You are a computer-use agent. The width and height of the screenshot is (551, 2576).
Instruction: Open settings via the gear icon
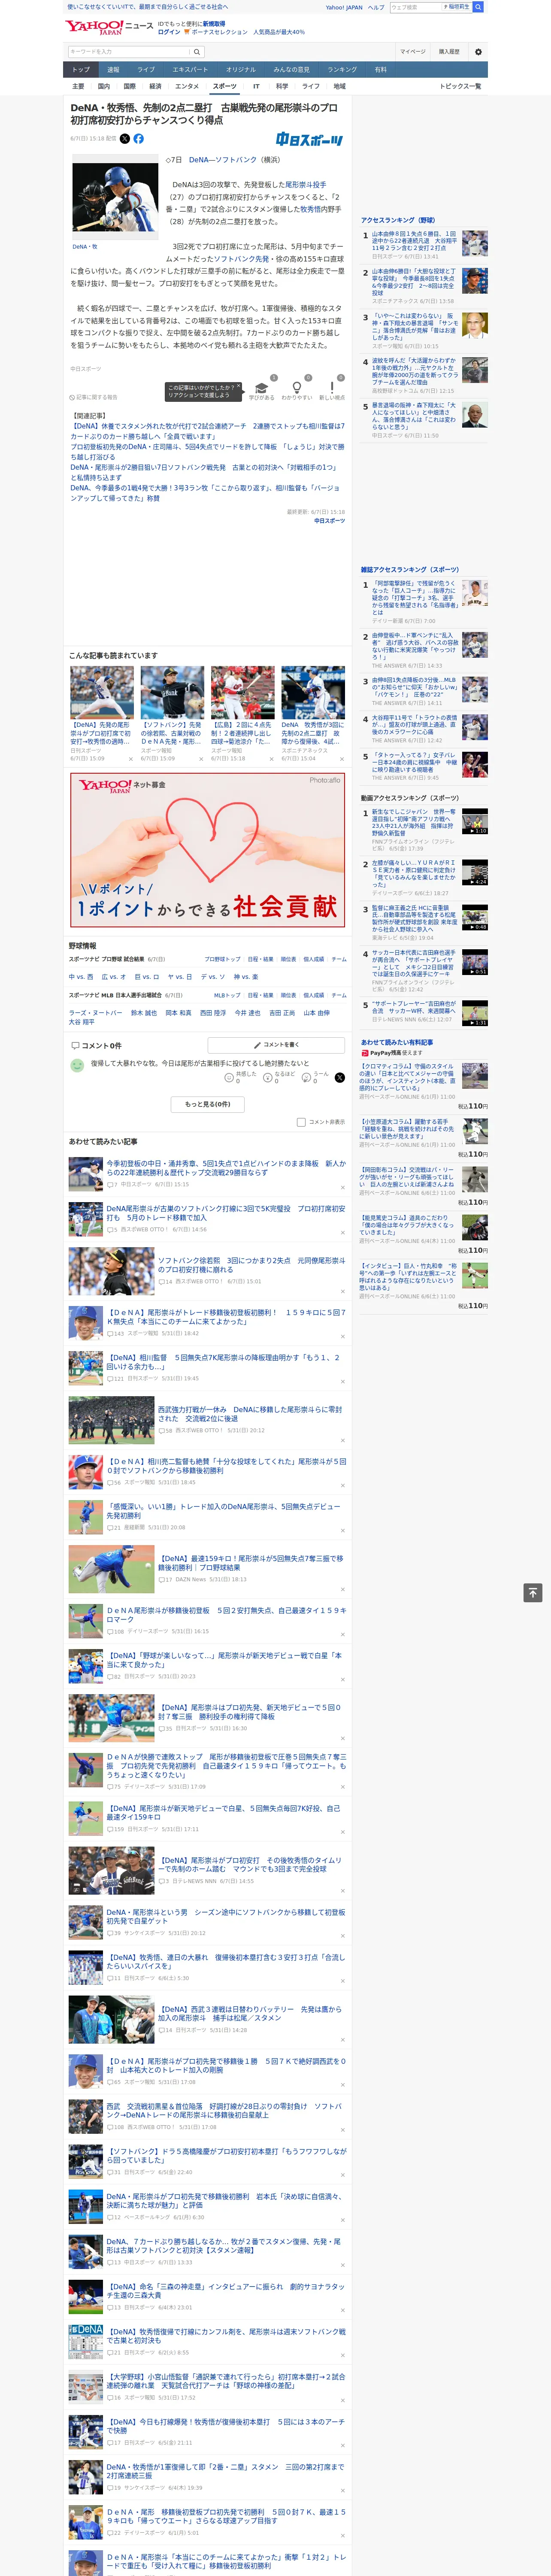[x=478, y=52]
